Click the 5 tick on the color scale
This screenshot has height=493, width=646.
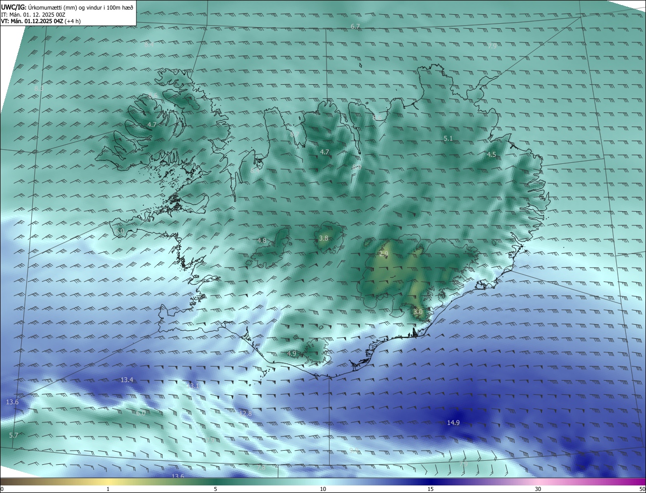(x=216, y=489)
